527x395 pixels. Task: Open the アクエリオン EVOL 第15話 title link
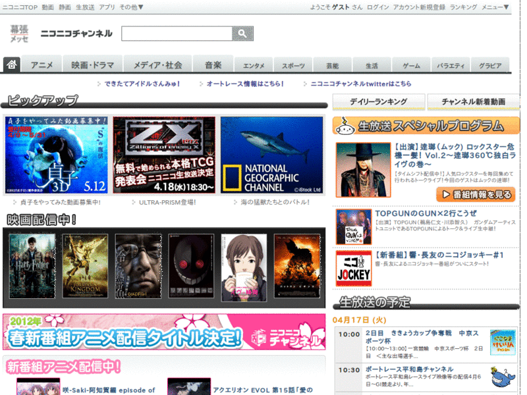[x=263, y=390]
